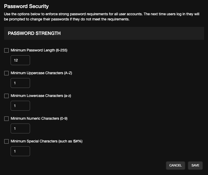This screenshot has height=175, width=208.
Task: Click the Minimum Uppercase Characters label
Action: [41, 73]
